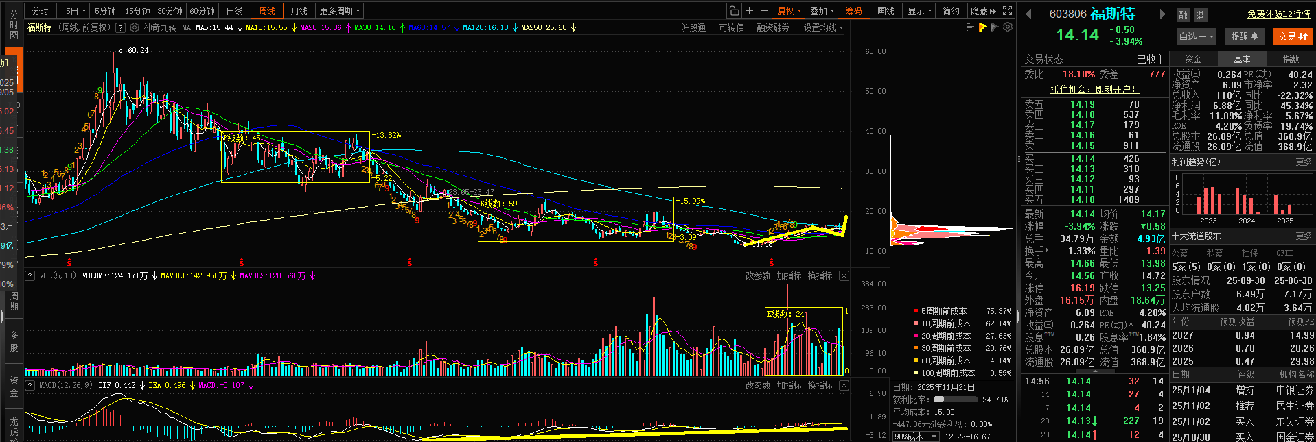The image size is (1316, 442).
Task: Open 免费体验L2行情 link
Action: click(1278, 14)
